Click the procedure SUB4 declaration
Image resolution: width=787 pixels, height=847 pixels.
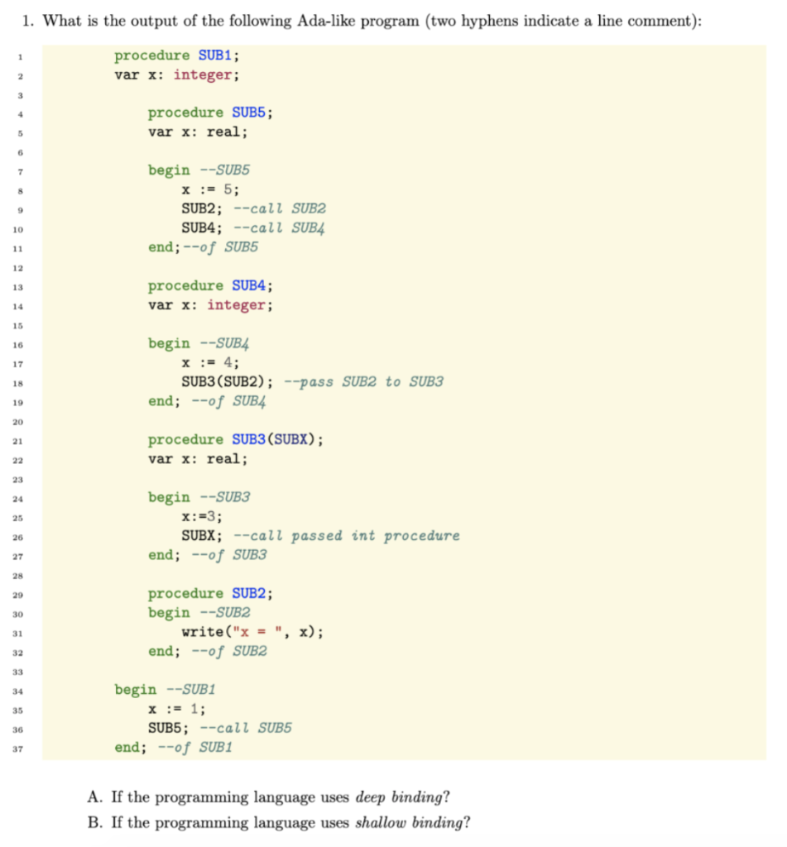(211, 285)
